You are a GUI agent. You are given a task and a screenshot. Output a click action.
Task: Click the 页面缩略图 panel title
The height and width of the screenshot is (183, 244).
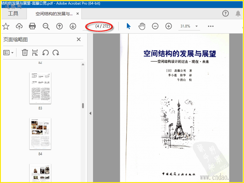[x=16, y=40]
